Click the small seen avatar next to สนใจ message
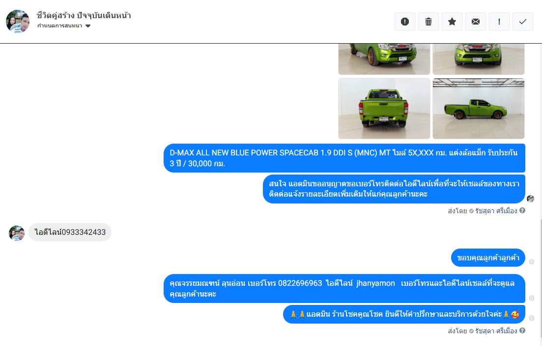Screen dimensions: 542x352 530,199
